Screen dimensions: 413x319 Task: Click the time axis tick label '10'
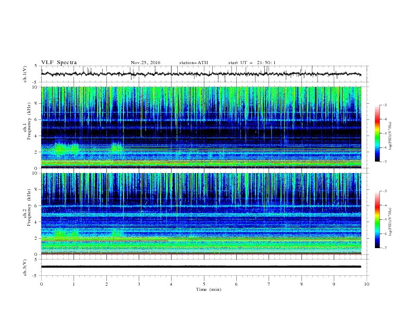pos(367,284)
